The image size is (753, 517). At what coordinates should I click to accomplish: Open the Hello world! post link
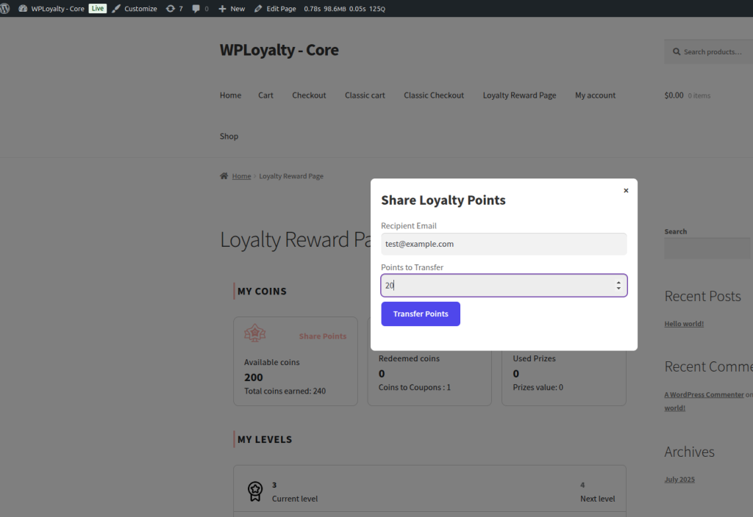point(683,323)
